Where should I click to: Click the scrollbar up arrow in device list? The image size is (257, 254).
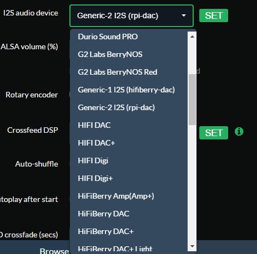(192, 37)
